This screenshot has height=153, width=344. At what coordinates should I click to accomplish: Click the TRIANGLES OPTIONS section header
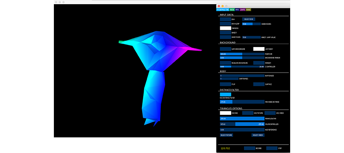[231, 109]
